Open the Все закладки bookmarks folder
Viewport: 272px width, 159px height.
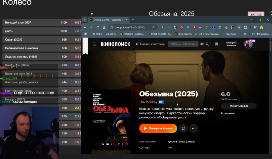pyautogui.click(x=261, y=34)
